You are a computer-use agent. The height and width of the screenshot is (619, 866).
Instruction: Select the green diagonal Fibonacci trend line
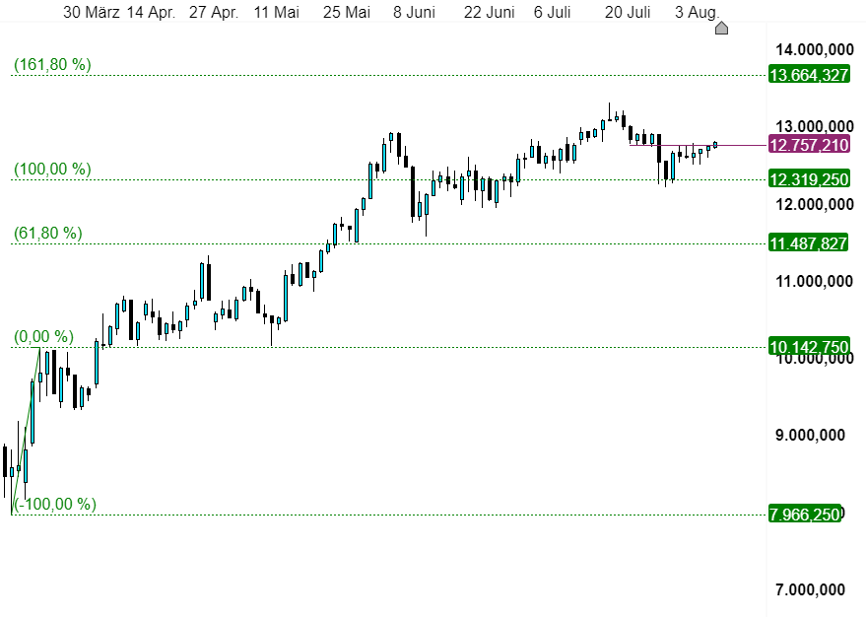[26, 431]
